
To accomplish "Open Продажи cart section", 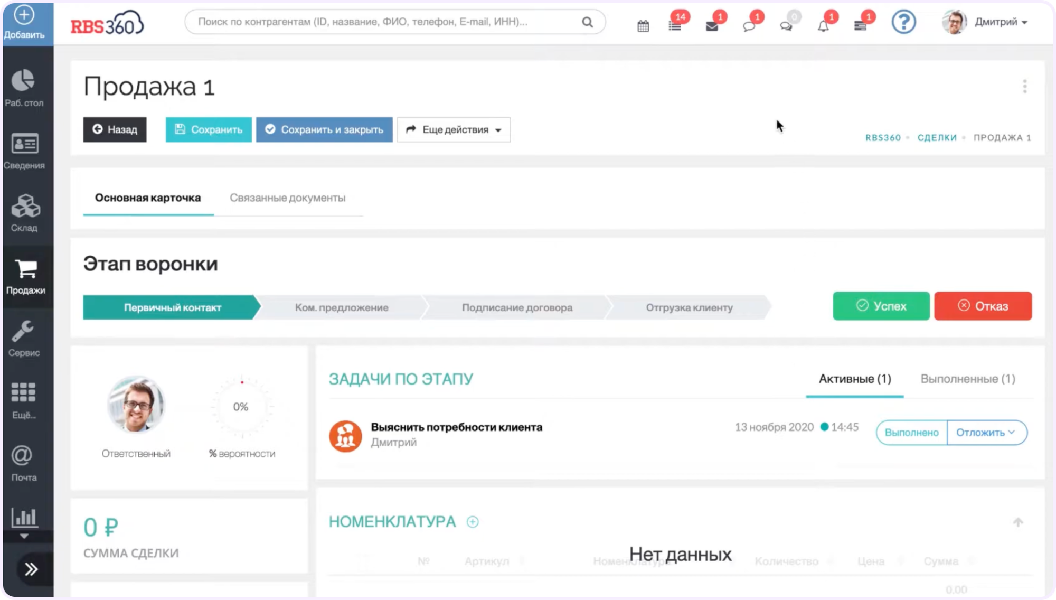I will coord(26,276).
